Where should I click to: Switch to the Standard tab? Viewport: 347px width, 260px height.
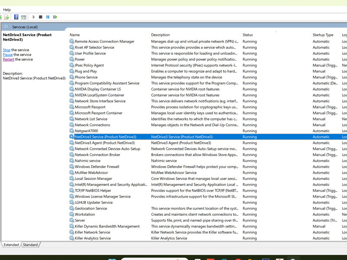click(x=30, y=245)
